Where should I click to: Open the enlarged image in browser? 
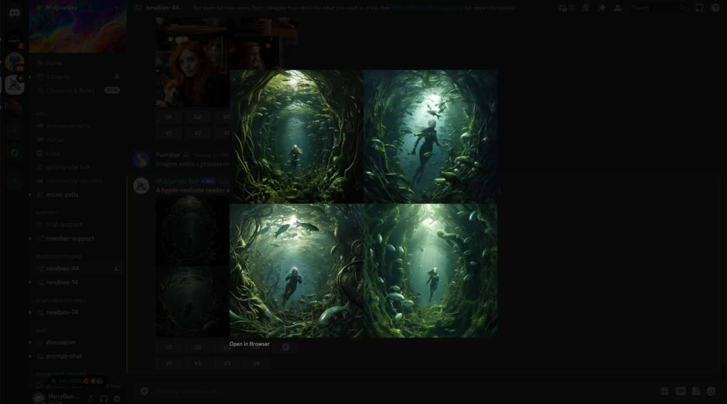pos(249,344)
